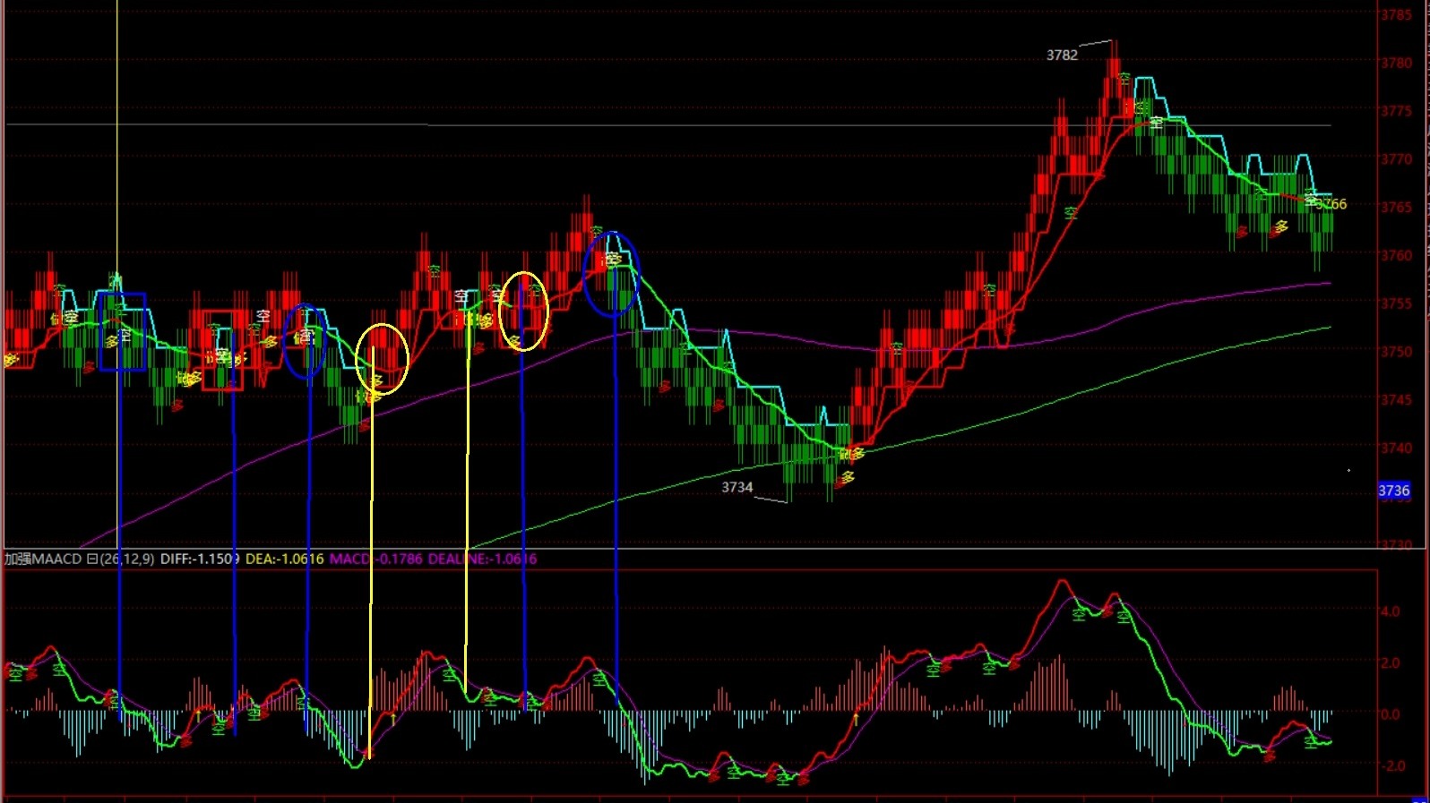Image resolution: width=1430 pixels, height=803 pixels.
Task: Select the gray horizontal line near 3775
Action: [x=668, y=125]
